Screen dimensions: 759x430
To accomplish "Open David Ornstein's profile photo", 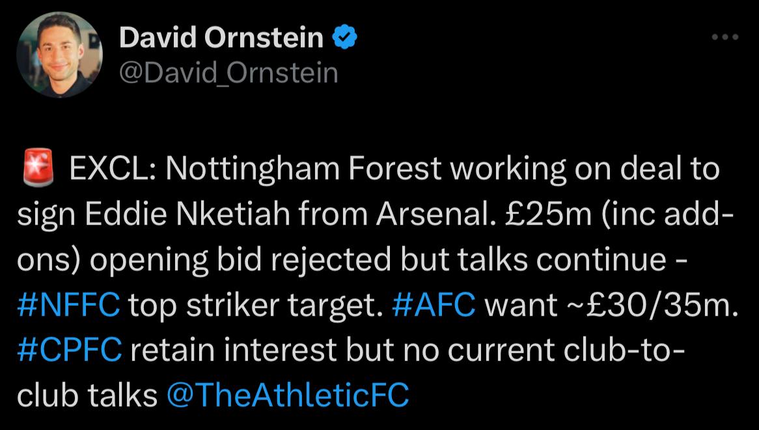I will (x=59, y=54).
